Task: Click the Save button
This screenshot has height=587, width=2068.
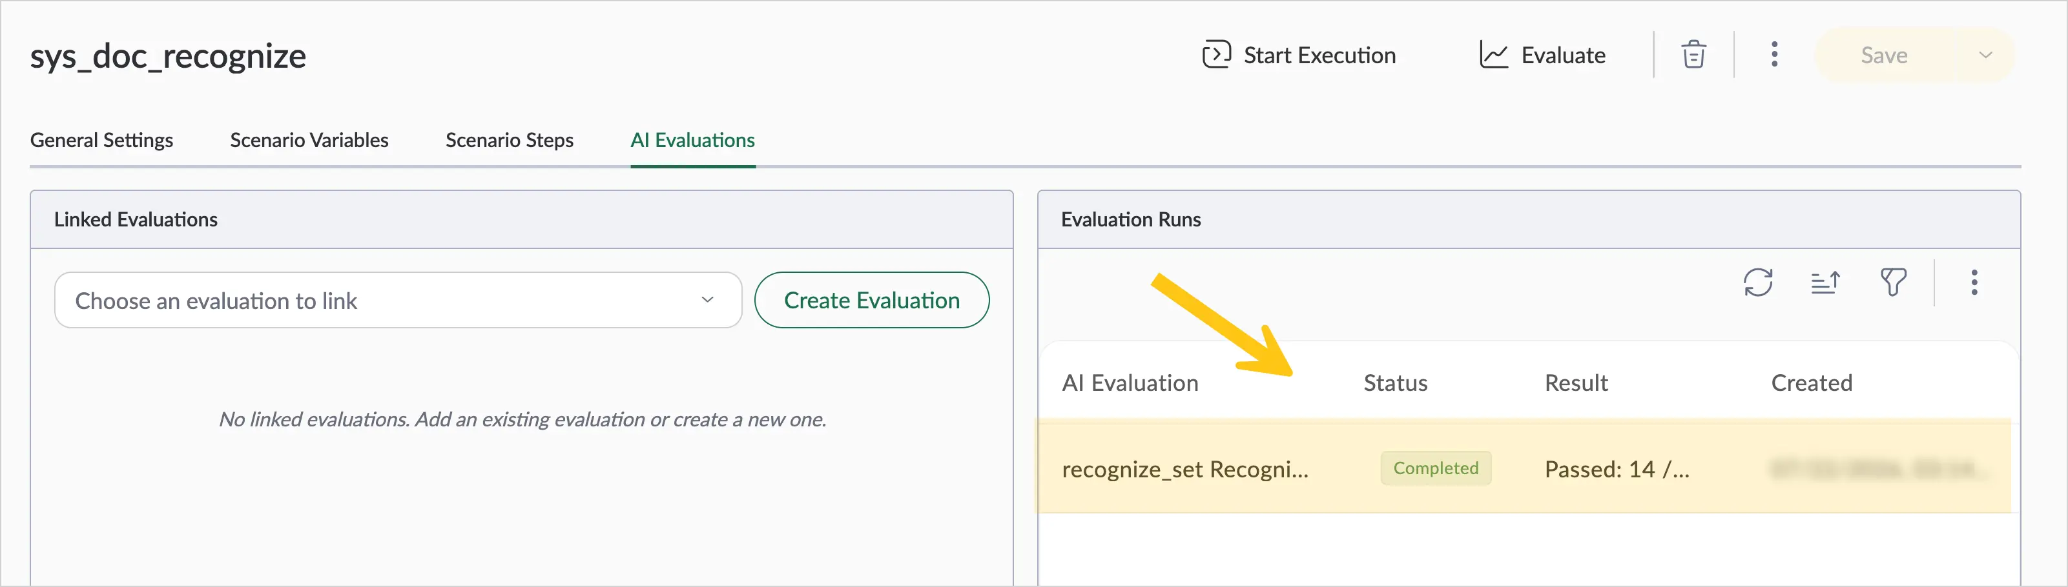Action: 1883,55
